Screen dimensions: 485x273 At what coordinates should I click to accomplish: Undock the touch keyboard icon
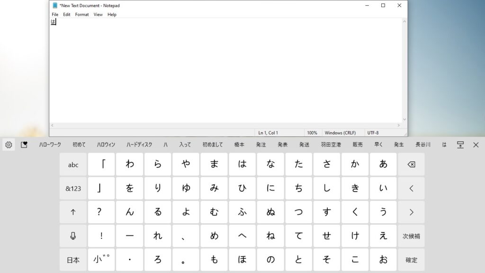click(x=460, y=145)
